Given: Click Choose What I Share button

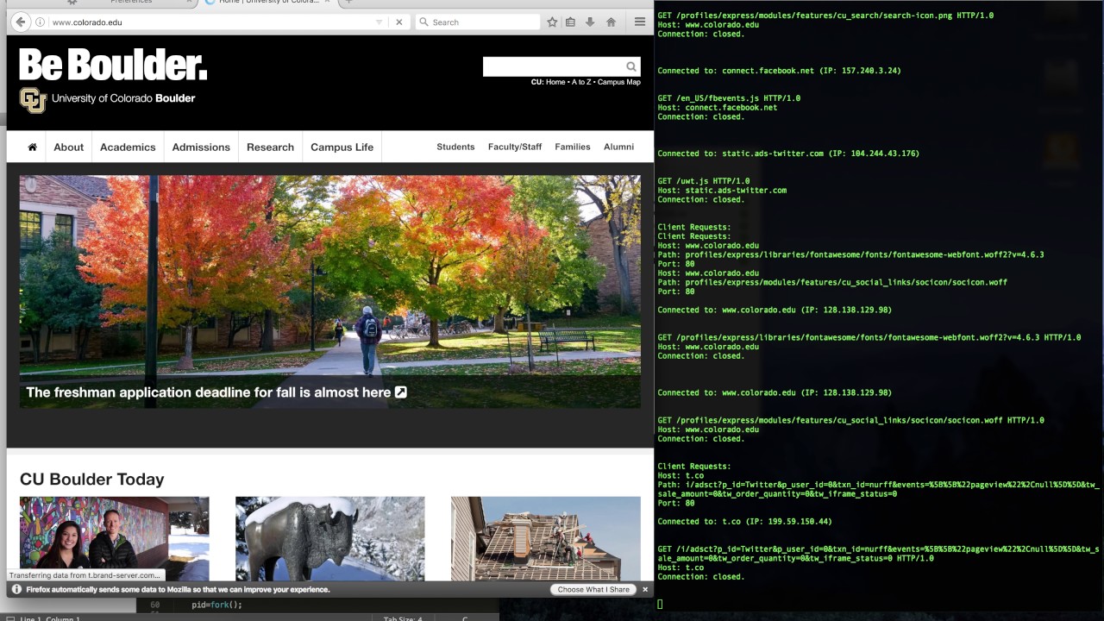Looking at the screenshot, I should [x=593, y=589].
